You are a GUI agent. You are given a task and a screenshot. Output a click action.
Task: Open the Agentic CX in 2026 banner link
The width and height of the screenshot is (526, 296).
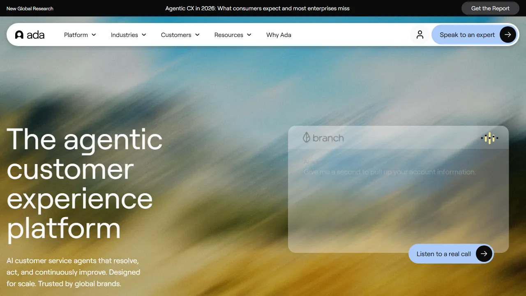tap(257, 8)
